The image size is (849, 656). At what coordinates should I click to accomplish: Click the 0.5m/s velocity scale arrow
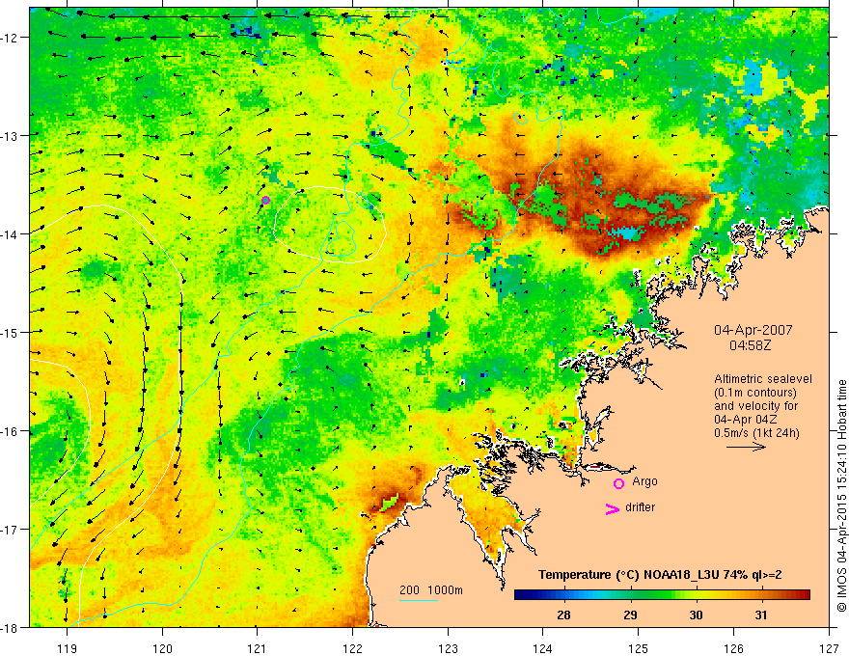coord(746,447)
